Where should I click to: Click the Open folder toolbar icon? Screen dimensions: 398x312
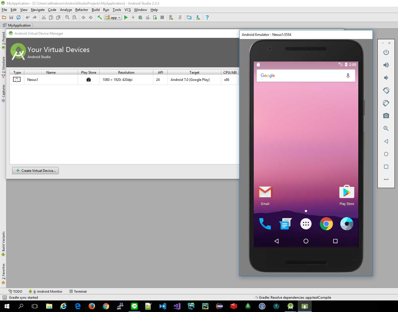click(x=4, y=17)
